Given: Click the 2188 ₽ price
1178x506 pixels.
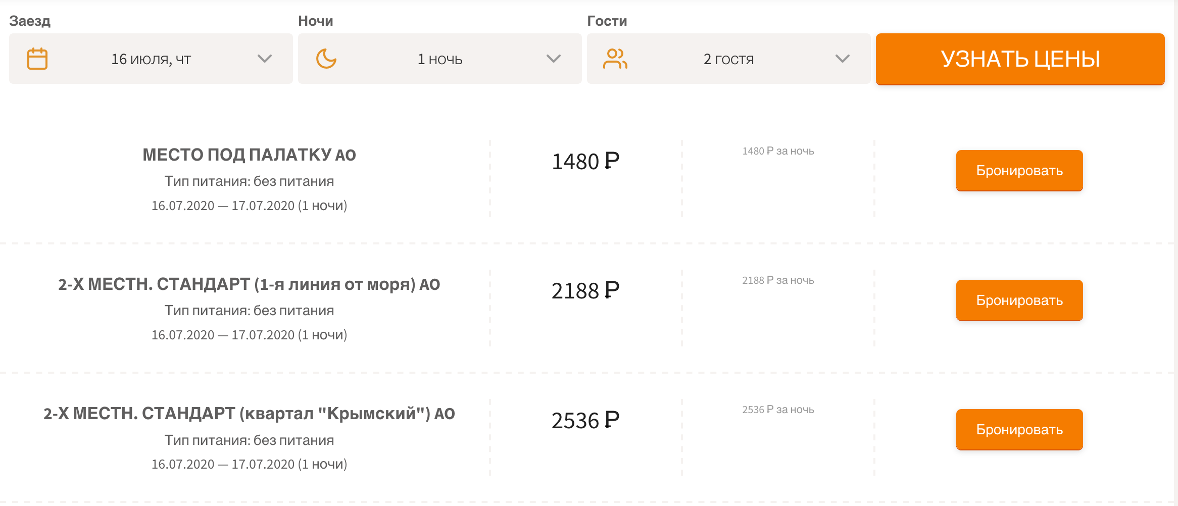Looking at the screenshot, I should click(x=585, y=291).
